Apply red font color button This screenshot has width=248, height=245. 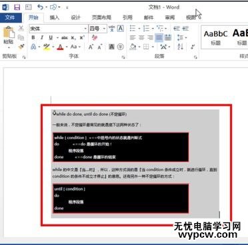60,47
